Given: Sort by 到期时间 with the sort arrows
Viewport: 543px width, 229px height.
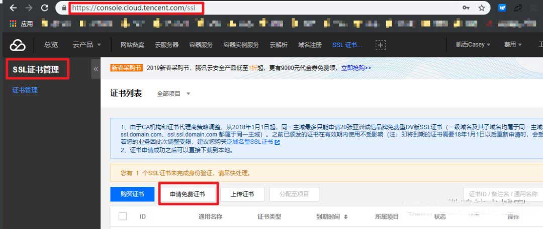Looking at the screenshot, I should point(345,217).
